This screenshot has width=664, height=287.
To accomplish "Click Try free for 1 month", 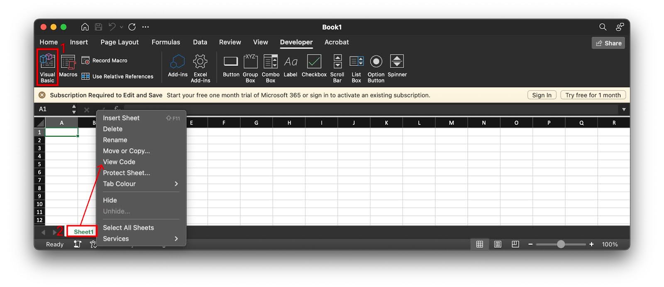I will [593, 95].
